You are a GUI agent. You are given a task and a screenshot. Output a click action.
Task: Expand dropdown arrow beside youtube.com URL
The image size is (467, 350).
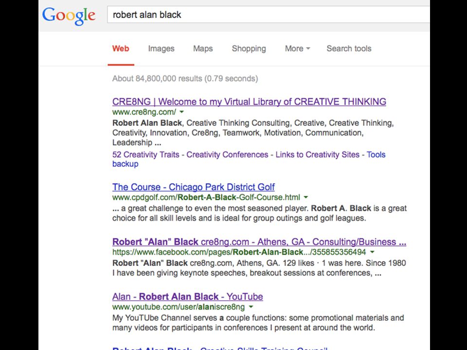(x=251, y=307)
